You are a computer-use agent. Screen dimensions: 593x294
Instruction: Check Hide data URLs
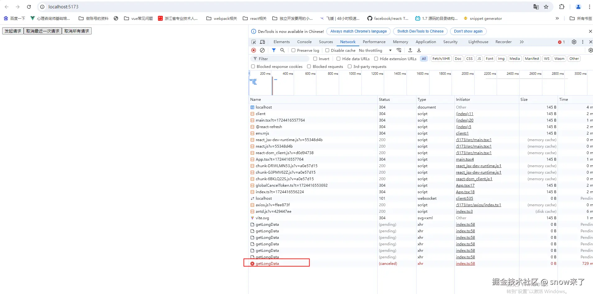pyautogui.click(x=338, y=59)
